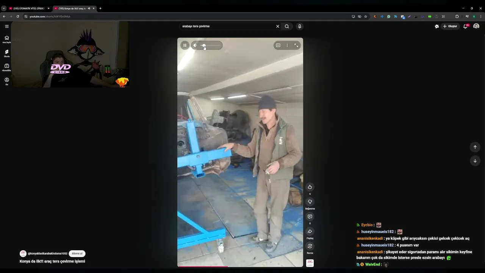Go to next Short with down arrow
Viewport: 485px width, 273px height.
(475, 161)
